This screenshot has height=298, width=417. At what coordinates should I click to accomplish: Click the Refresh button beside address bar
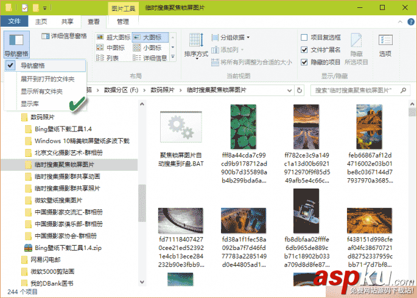pos(300,91)
